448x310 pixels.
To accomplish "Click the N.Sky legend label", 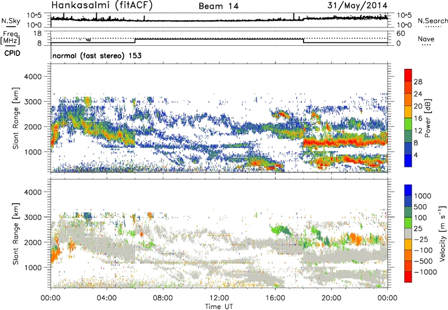I will pyautogui.click(x=11, y=21).
